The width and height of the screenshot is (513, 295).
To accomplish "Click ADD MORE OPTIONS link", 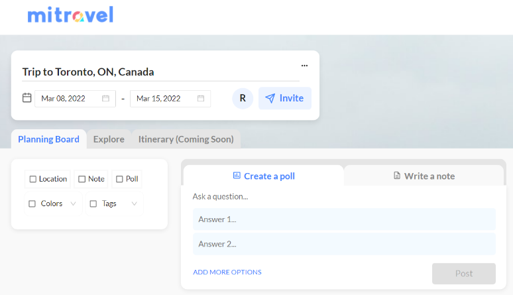I will 227,272.
